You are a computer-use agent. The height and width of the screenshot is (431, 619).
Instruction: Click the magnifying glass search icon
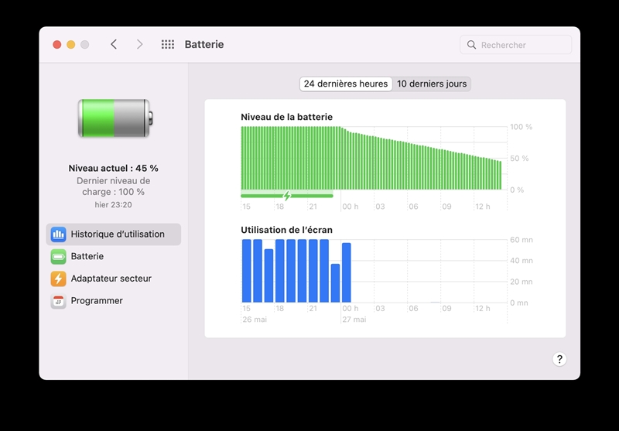471,45
